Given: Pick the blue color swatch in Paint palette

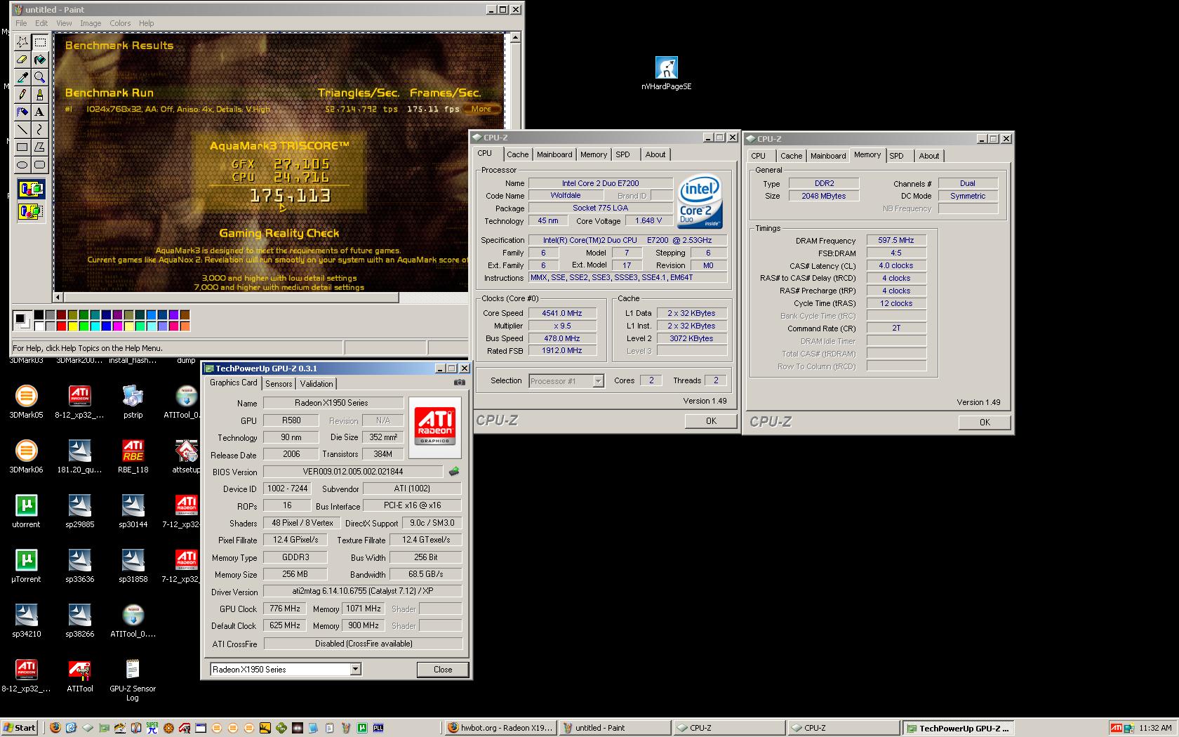Looking at the screenshot, I should pos(106,326).
